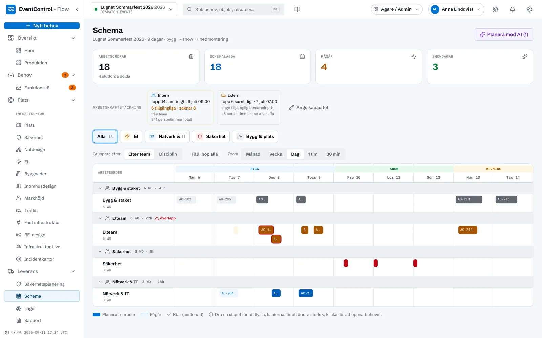Open work order bar AO-215

pyautogui.click(x=467, y=230)
